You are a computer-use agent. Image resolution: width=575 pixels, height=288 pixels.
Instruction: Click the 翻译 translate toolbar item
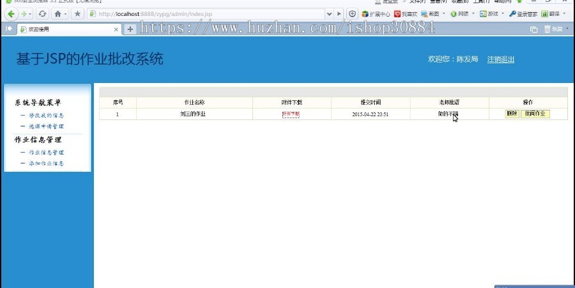[551, 14]
